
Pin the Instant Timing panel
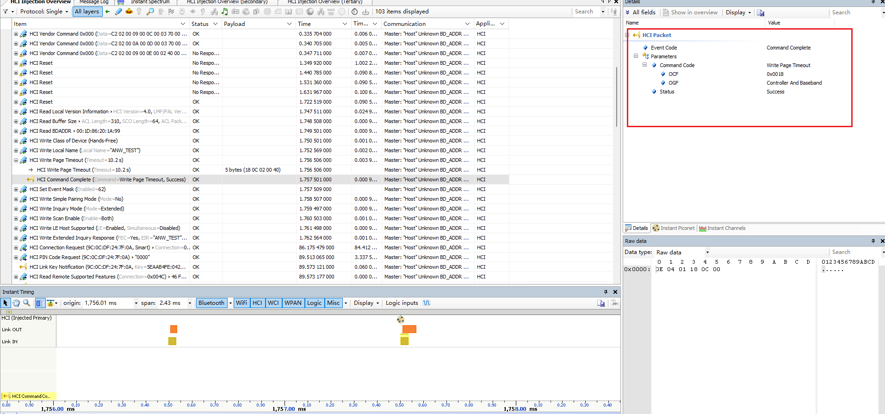click(x=606, y=292)
